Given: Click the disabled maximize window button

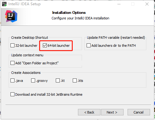Looking at the screenshot, I should click(133, 4).
